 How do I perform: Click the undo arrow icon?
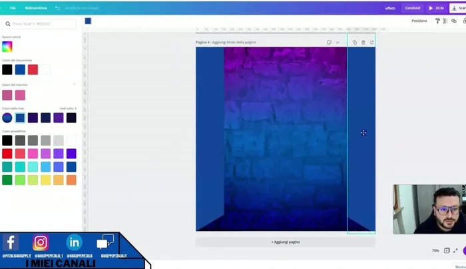(x=57, y=8)
